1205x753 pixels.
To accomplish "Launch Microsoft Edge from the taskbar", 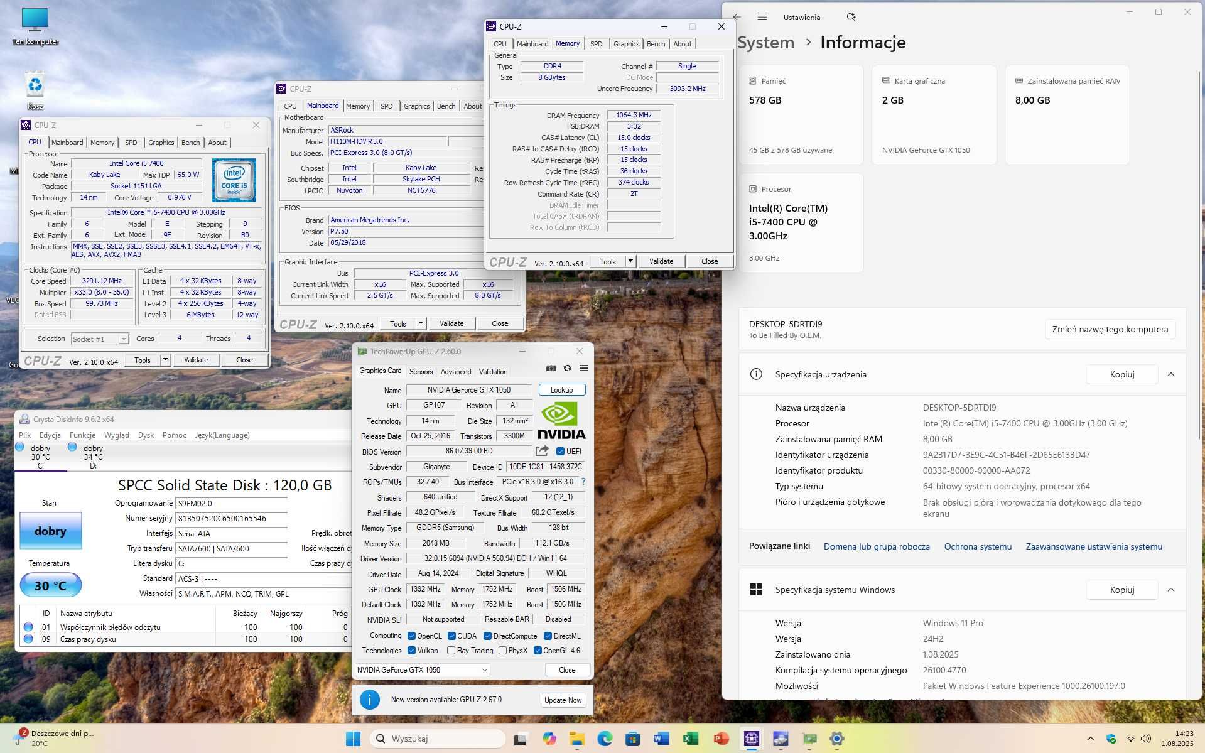I will (x=604, y=739).
